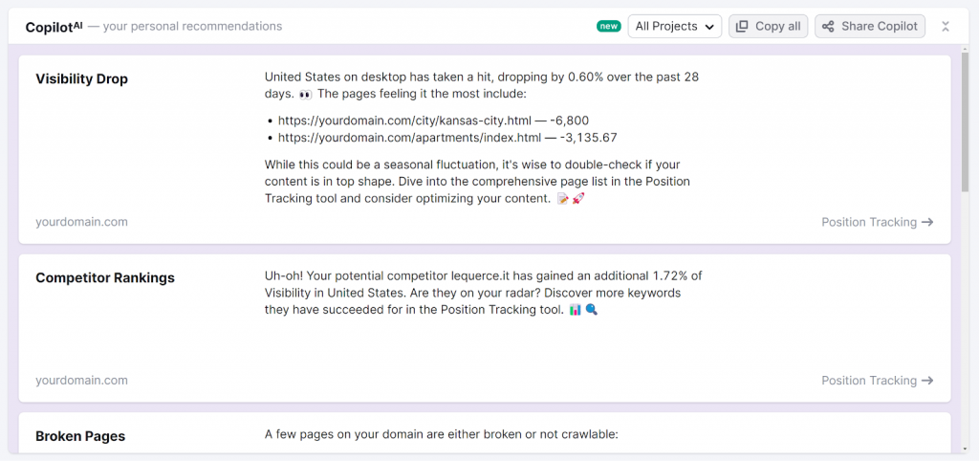The image size is (979, 461).
Task: Click the rocket emoji after optimizing your content
Action: (578, 198)
